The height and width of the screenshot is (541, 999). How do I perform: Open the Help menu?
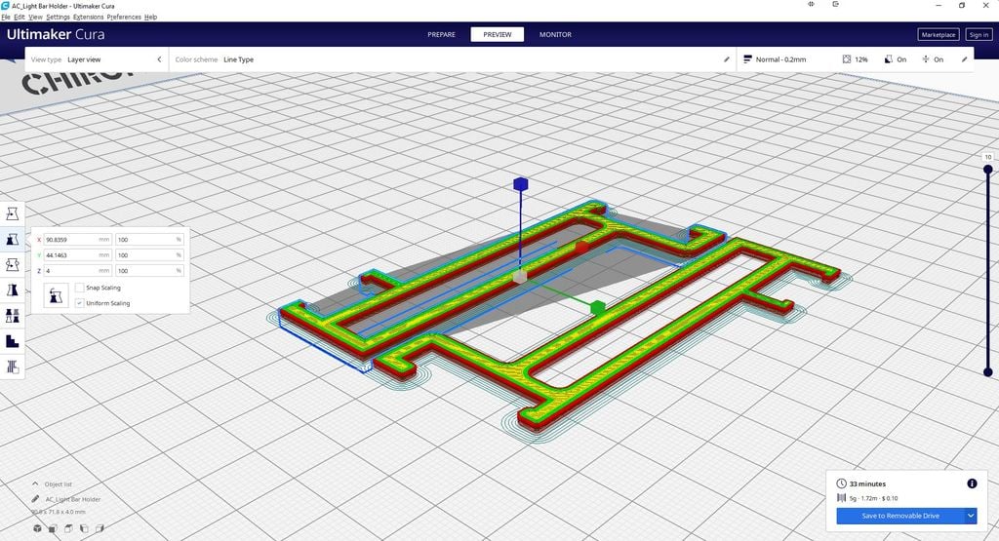coord(150,18)
